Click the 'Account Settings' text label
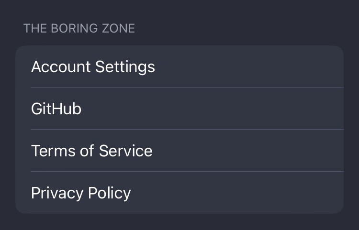 point(93,66)
